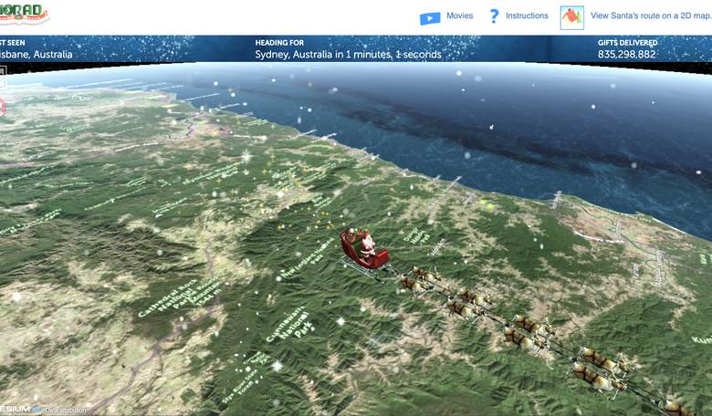The height and width of the screenshot is (416, 712).
Task: Open View Santa's route on a 2D map
Action: [651, 16]
